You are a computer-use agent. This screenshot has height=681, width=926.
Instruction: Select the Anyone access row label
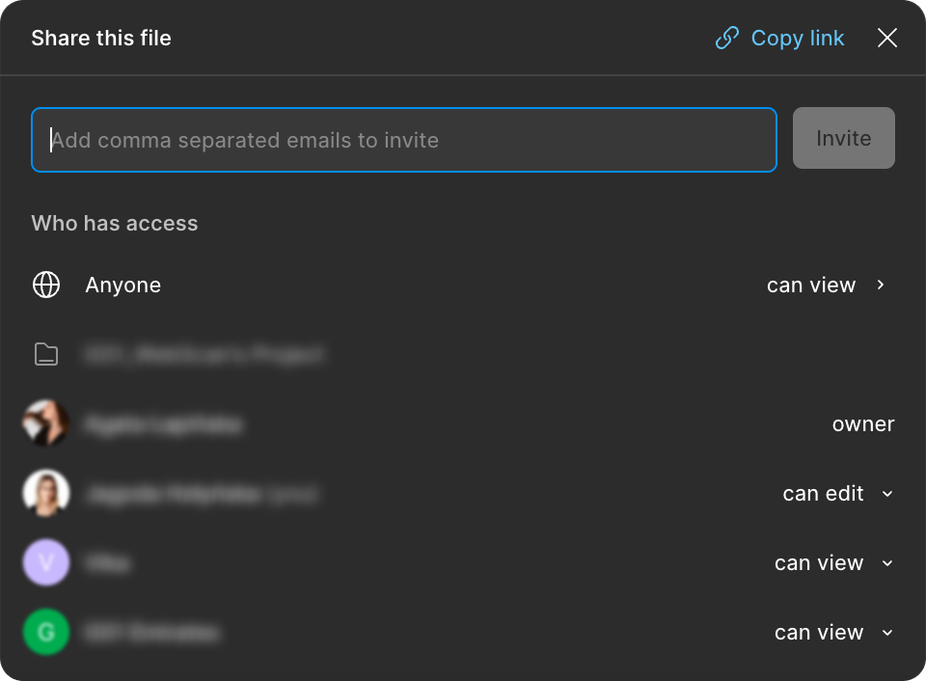[123, 286]
